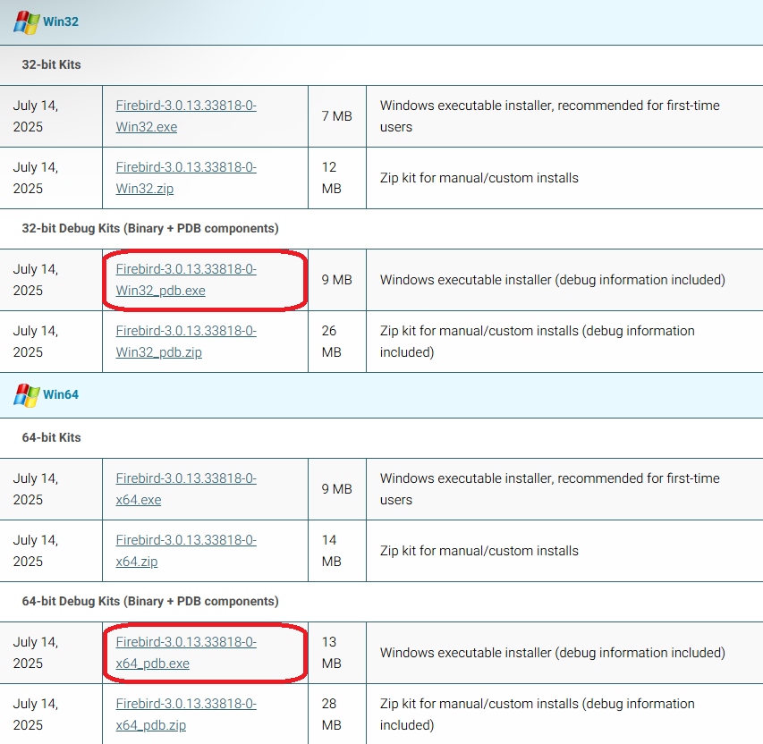Download Firebird-3.0.13.33818-0-x64.exe installer
Screen dimensions: 763x744
(x=186, y=489)
